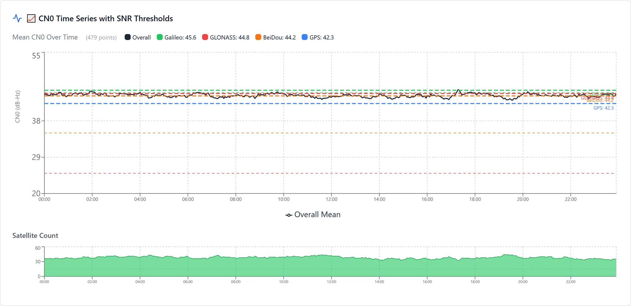Click the 20:00 tick on satellite count chart
This screenshot has width=631, height=306.
523,282
